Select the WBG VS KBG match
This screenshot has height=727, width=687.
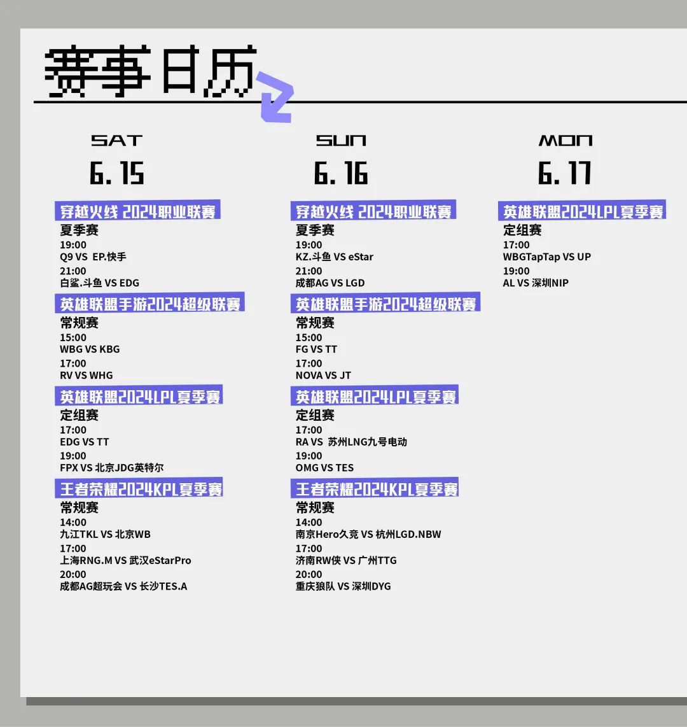tap(90, 349)
